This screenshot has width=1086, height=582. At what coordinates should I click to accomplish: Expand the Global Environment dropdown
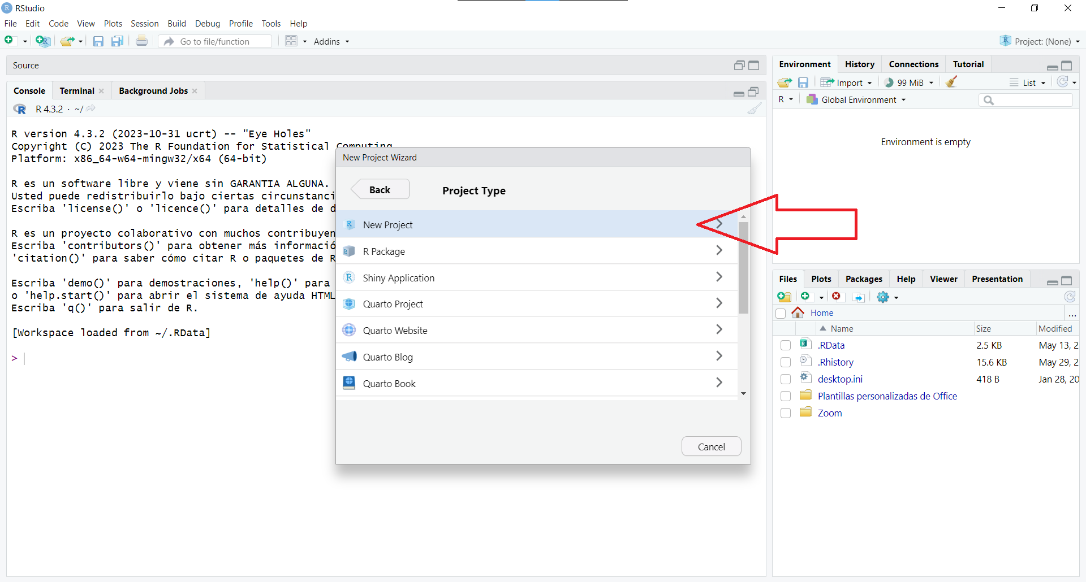(858, 100)
